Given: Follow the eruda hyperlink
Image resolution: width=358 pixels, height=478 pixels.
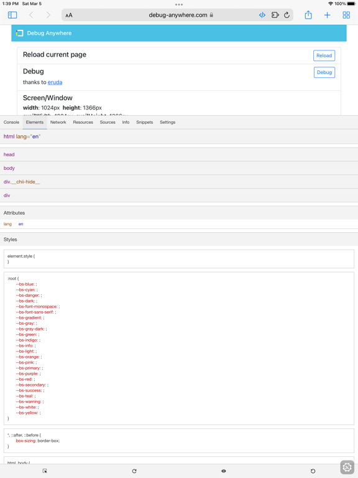Looking at the screenshot, I should tap(55, 82).
